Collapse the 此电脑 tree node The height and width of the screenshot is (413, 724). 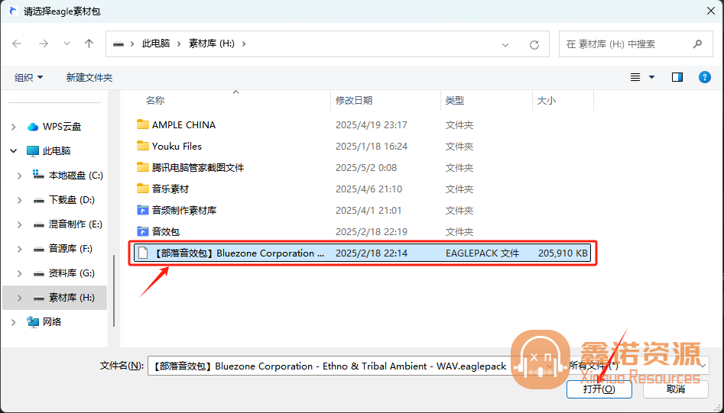coord(14,151)
